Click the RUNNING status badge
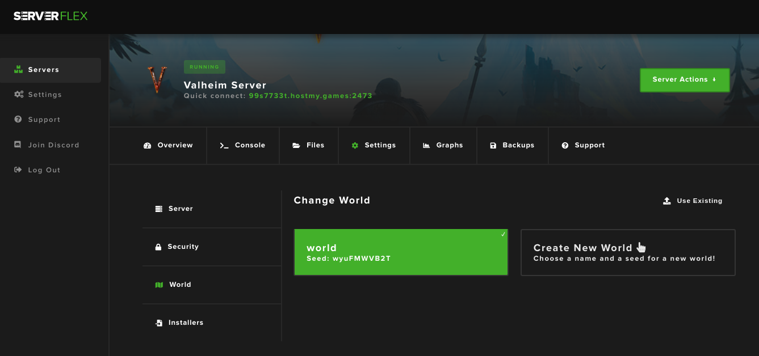759x356 pixels. pyautogui.click(x=204, y=67)
